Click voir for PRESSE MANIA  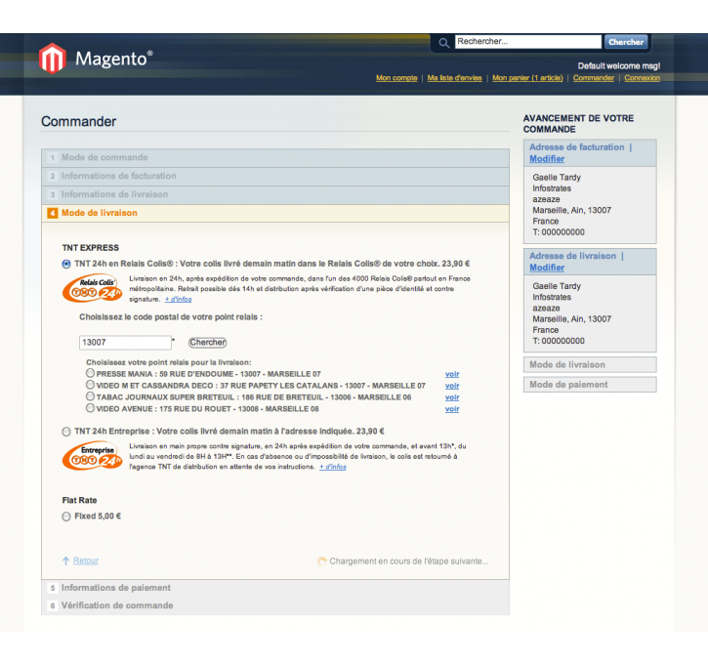452,374
